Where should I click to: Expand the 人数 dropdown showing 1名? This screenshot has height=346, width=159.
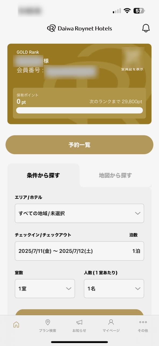coord(114,289)
